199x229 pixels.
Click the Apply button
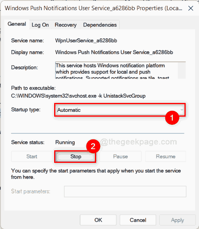pyautogui.click(x=177, y=220)
